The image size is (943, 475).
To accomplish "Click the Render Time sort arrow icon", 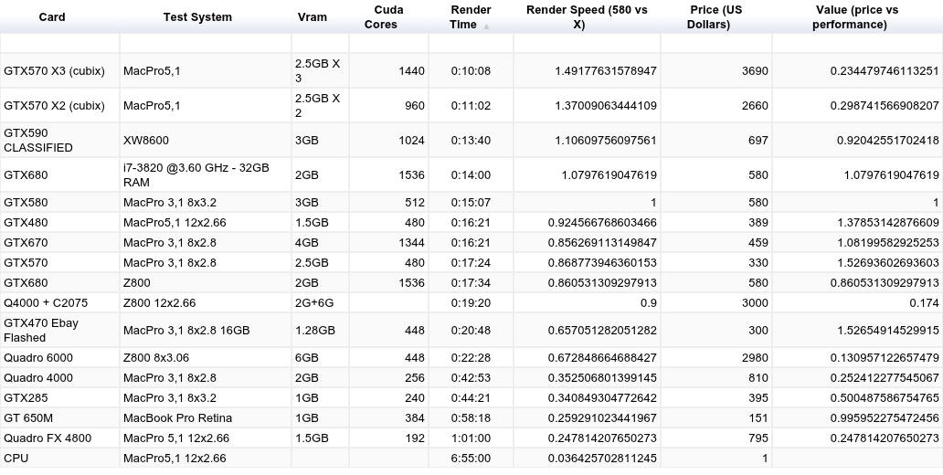I will (x=486, y=26).
